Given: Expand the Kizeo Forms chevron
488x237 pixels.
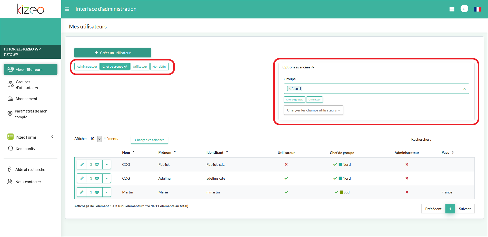Looking at the screenshot, I should pyautogui.click(x=52, y=137).
